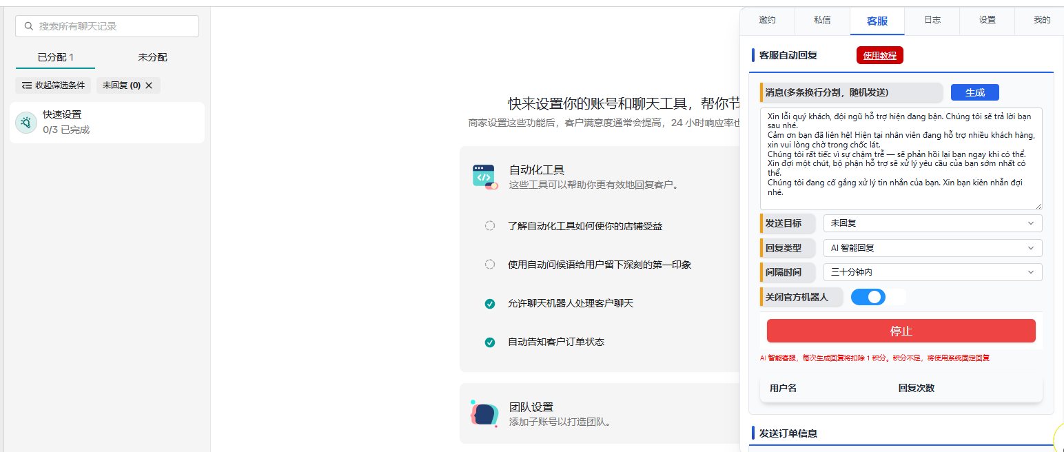The height and width of the screenshot is (452, 1064).
Task: Click the 收起筛选条件 filter icon
Action: [x=27, y=85]
